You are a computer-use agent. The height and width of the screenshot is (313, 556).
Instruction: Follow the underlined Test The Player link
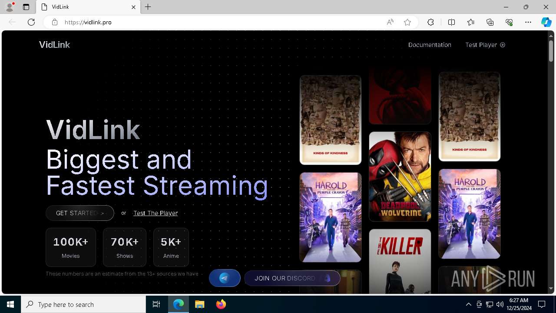156,213
